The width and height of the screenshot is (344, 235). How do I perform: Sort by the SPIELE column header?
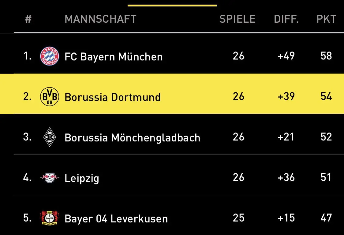coord(237,19)
